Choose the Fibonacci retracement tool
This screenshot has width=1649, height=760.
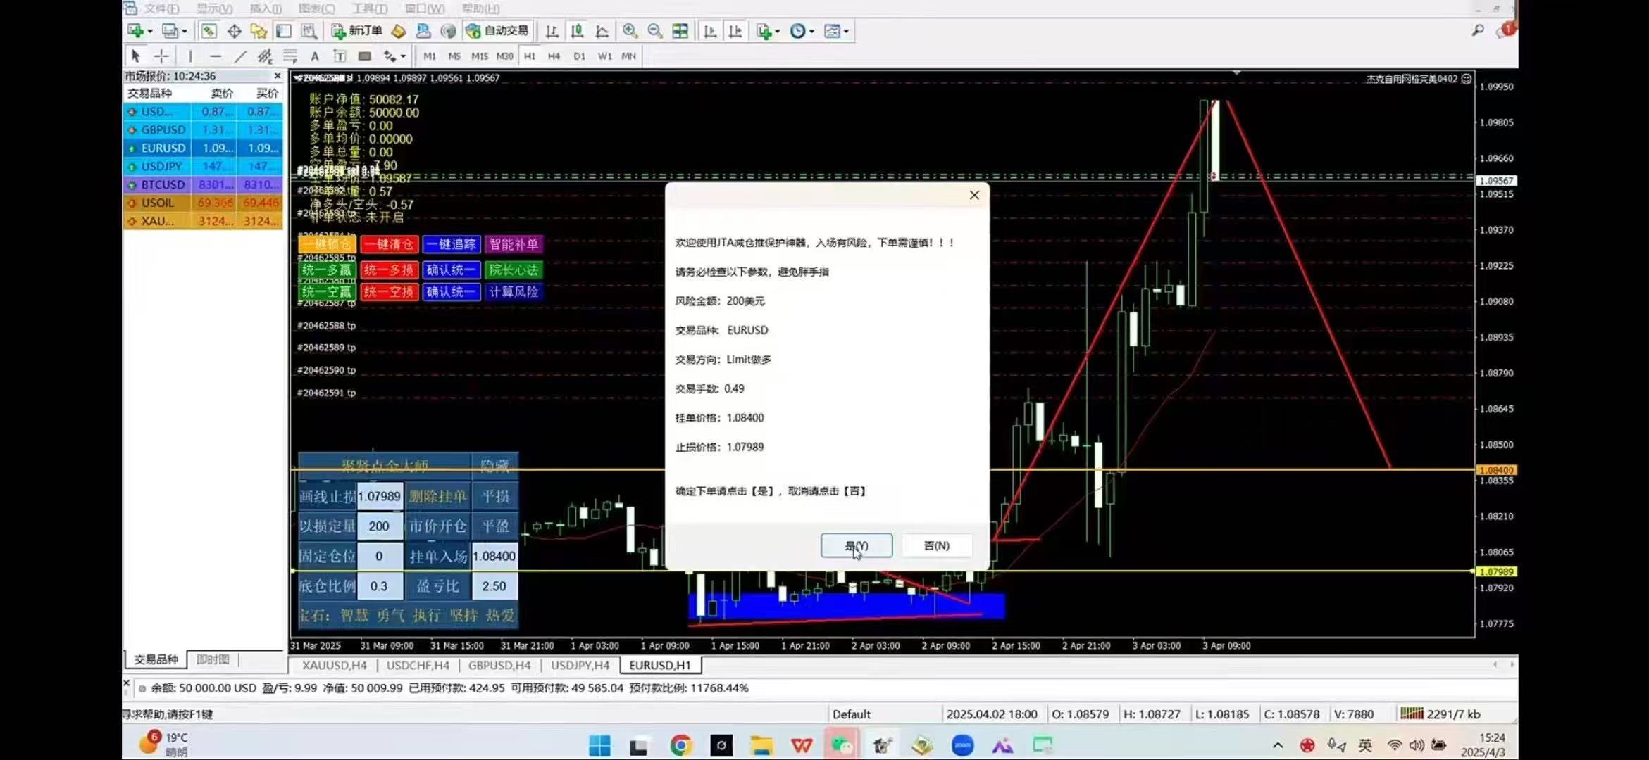290,56
